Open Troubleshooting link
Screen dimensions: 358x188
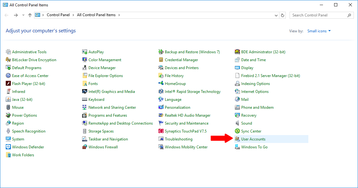coord(179,139)
